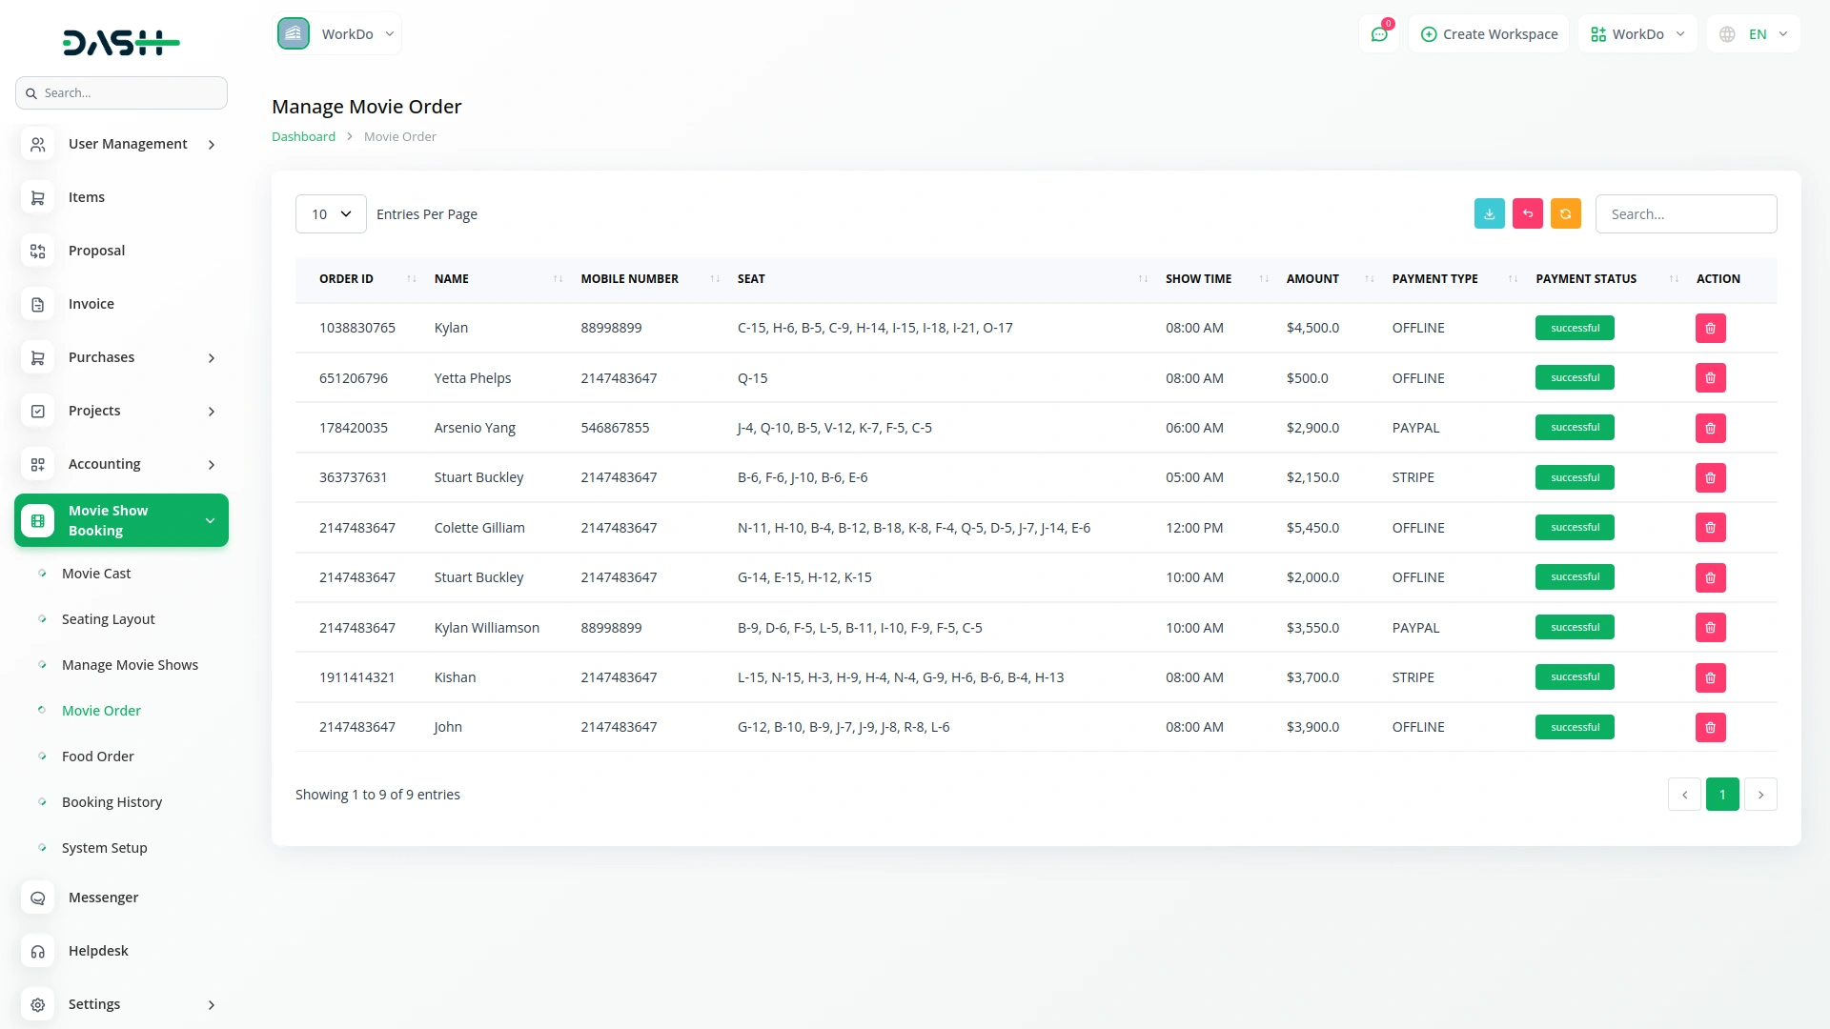
Task: Type in the table search field
Action: pyautogui.click(x=1685, y=213)
